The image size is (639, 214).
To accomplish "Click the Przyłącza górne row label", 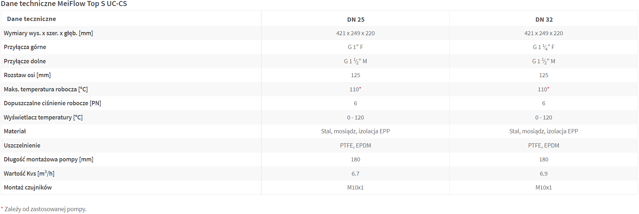I will [x=25, y=47].
